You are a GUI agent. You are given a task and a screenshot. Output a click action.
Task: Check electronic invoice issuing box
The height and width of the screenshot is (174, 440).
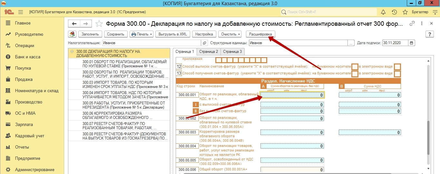[397, 67]
